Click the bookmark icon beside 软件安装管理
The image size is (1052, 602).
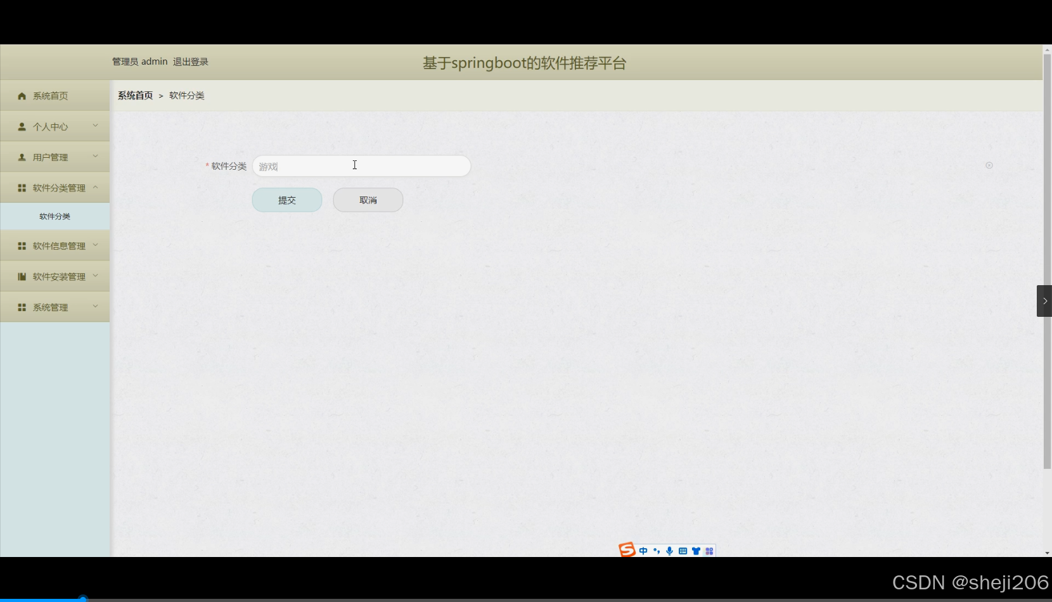pos(22,276)
